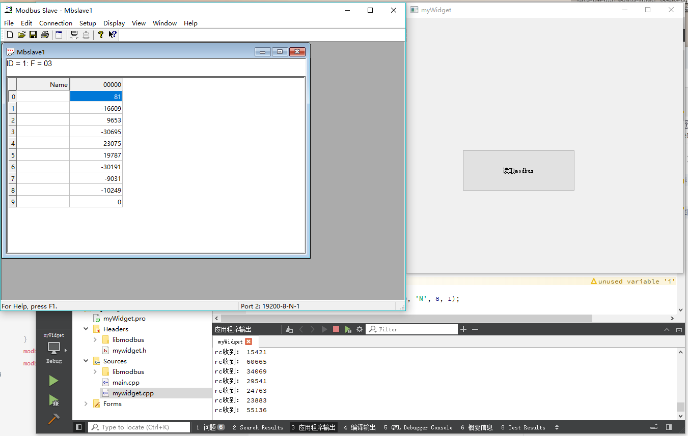Switch to the Search Results pane tab
This screenshot has width=688, height=436.
click(258, 427)
